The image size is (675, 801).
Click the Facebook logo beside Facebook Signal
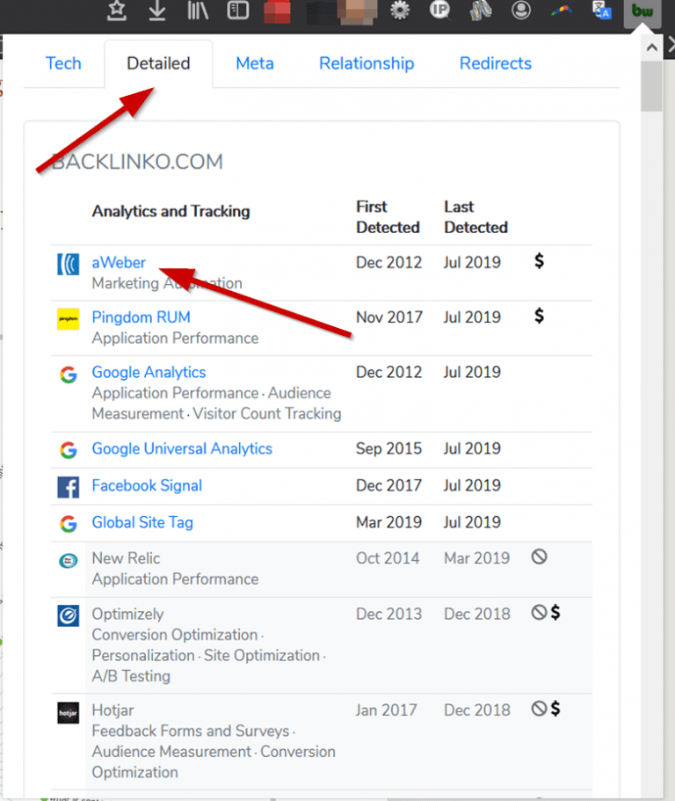pos(69,486)
